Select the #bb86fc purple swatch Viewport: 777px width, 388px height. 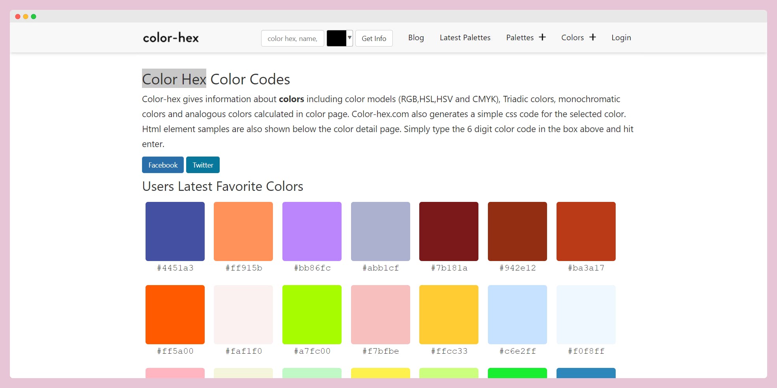[312, 231]
